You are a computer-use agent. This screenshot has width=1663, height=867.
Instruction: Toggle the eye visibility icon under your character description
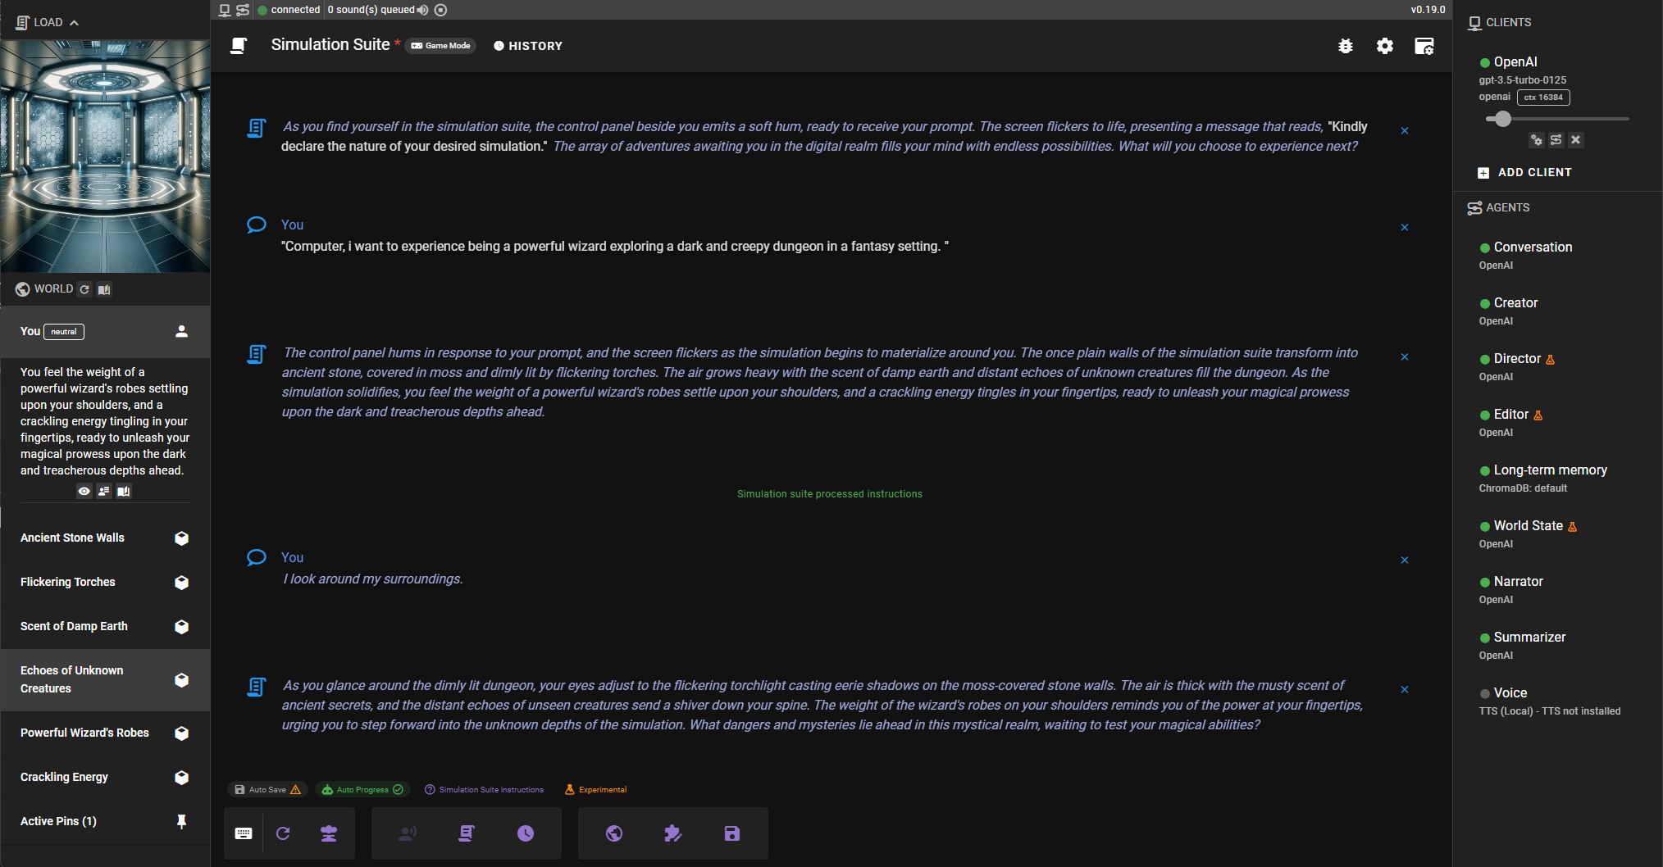[84, 491]
